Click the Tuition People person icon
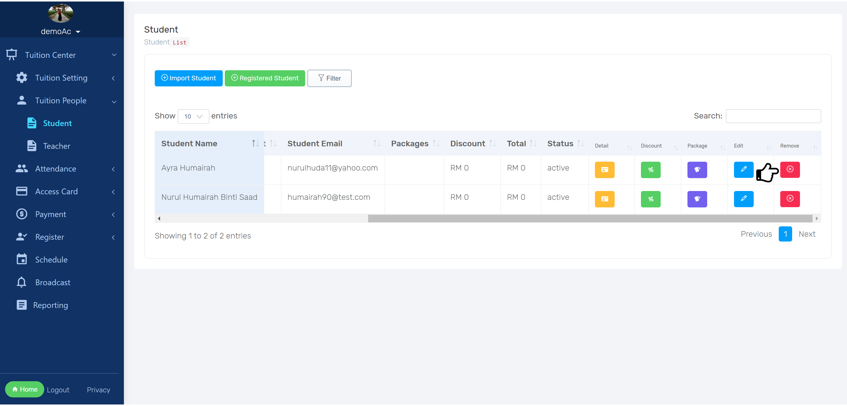 [22, 100]
